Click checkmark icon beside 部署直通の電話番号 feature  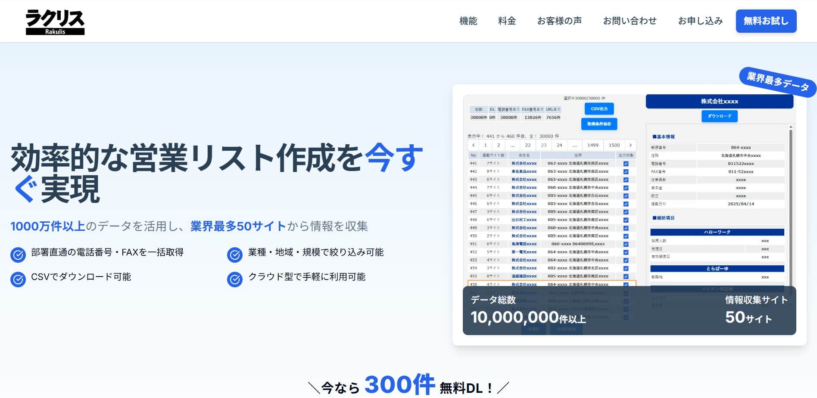click(x=18, y=255)
